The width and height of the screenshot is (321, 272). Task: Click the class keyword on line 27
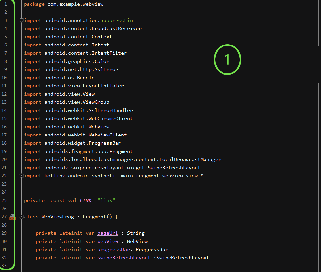click(31, 217)
